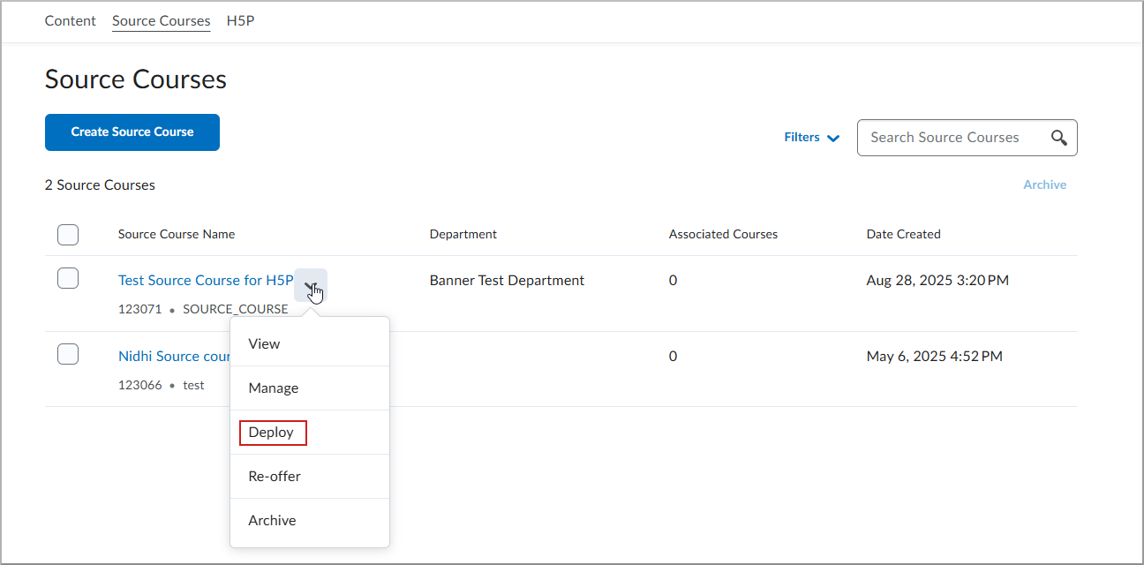The width and height of the screenshot is (1144, 565).
Task: Open Test Source Course for H5P link
Action: click(x=206, y=281)
